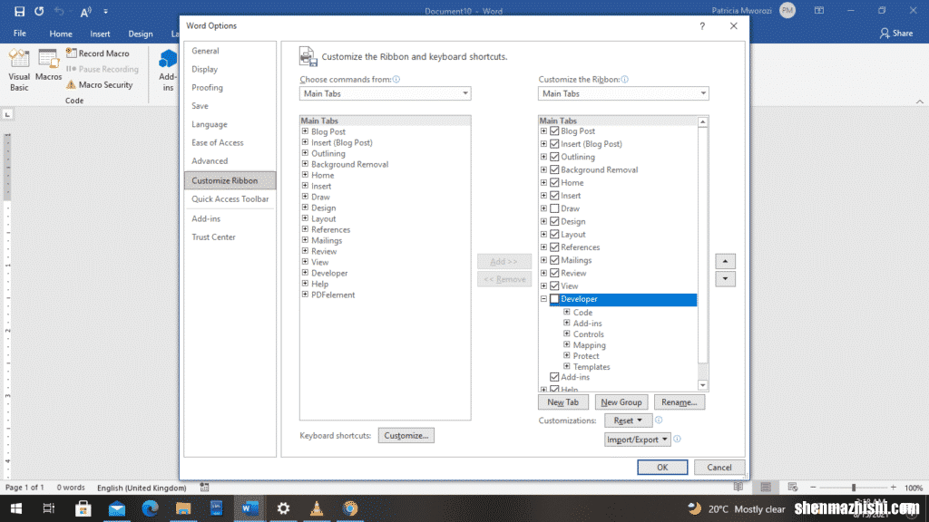The width and height of the screenshot is (929, 522).
Task: Click the zoom in plus button
Action: click(894, 488)
